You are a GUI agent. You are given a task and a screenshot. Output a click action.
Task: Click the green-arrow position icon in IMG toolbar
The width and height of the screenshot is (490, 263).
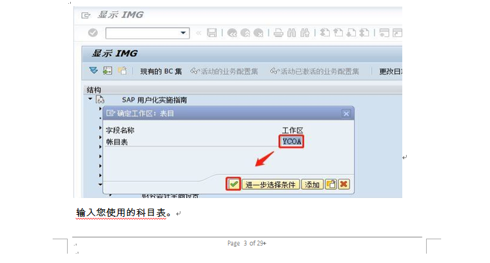pos(108,71)
